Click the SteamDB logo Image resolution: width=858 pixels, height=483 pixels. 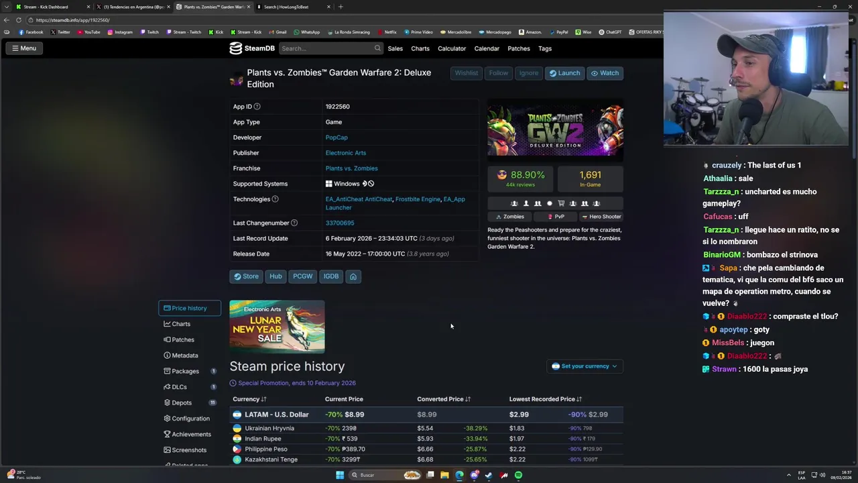pyautogui.click(x=252, y=48)
